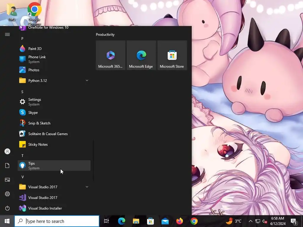303x227 pixels.
Task: Launch Solitaire & Casual Games
Action: click(x=54, y=134)
